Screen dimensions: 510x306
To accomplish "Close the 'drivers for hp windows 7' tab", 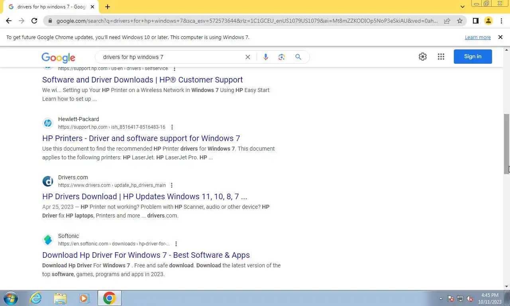I will pos(92,7).
